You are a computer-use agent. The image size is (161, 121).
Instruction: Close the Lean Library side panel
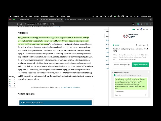pos(150,29)
